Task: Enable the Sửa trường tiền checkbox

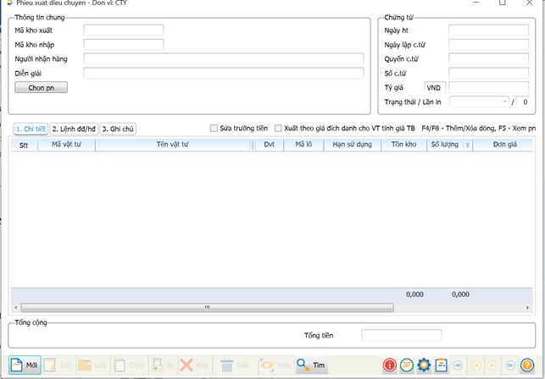Action: click(x=214, y=129)
